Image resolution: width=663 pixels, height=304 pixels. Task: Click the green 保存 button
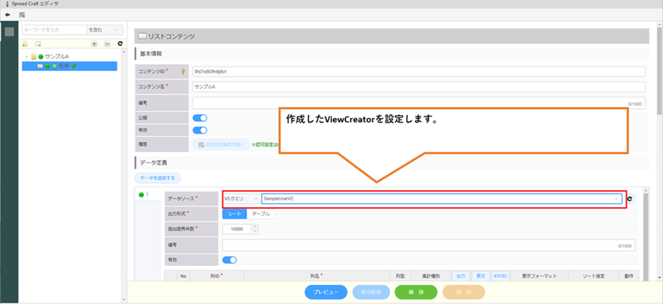click(x=416, y=292)
